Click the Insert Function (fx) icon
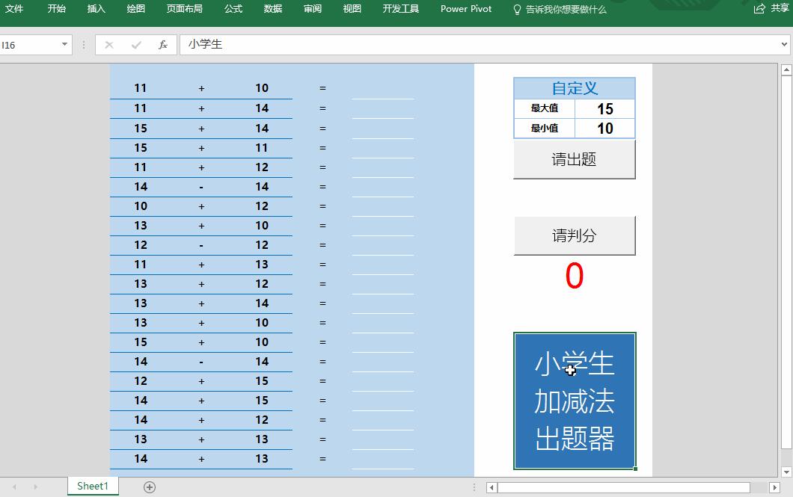The image size is (793, 497). point(163,45)
